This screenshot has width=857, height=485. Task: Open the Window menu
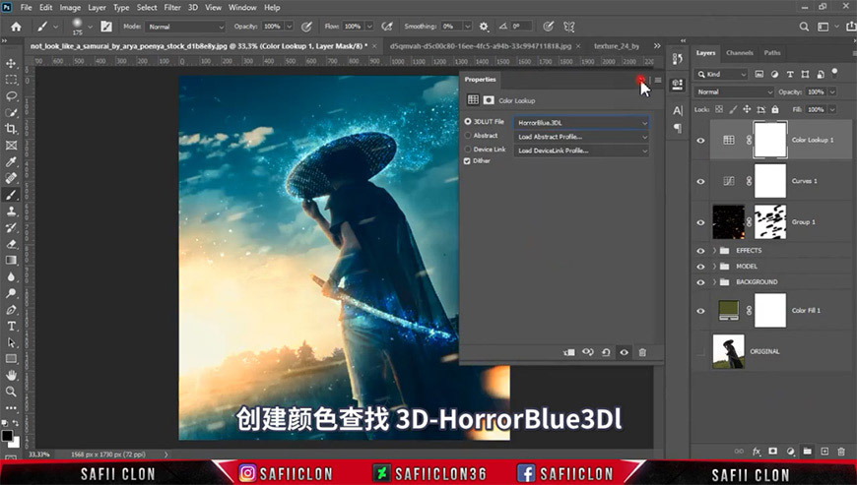242,8
